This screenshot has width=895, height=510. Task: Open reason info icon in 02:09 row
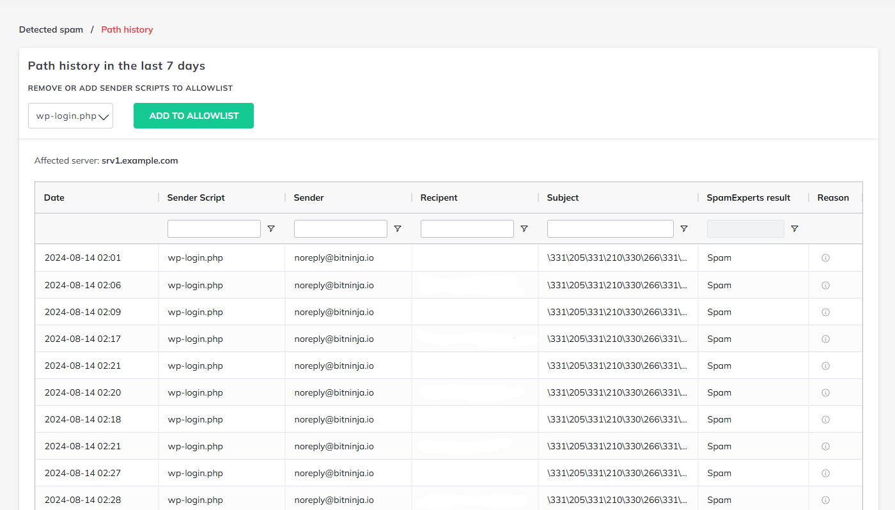click(825, 312)
